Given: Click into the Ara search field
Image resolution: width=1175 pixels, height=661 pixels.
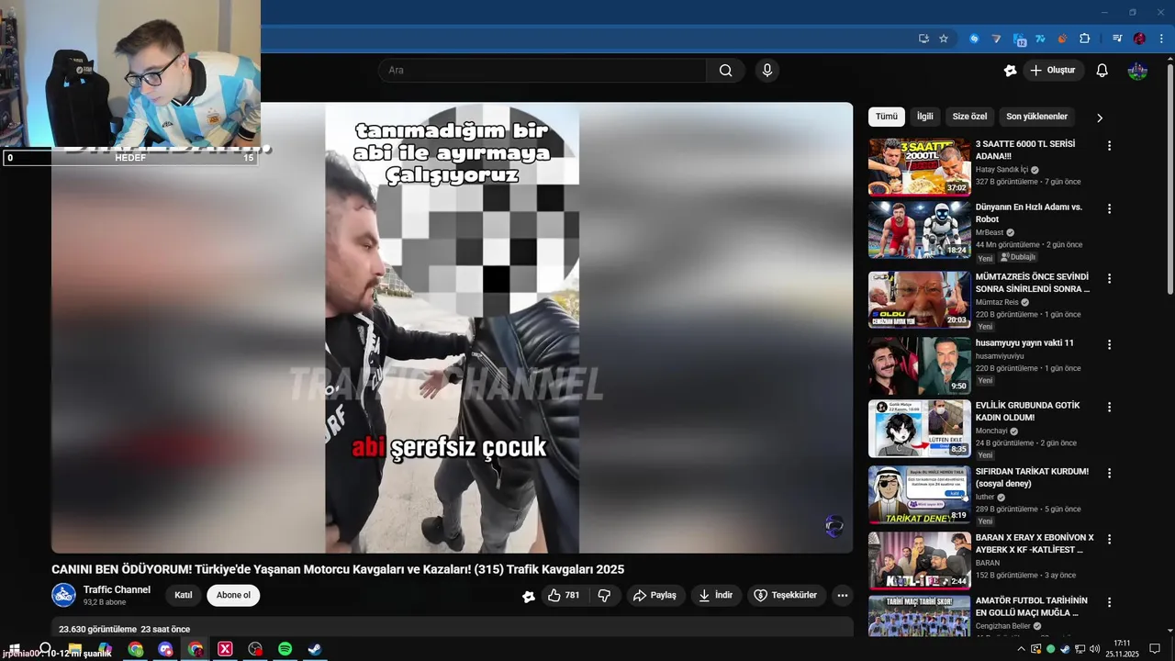Looking at the screenshot, I should (x=542, y=71).
